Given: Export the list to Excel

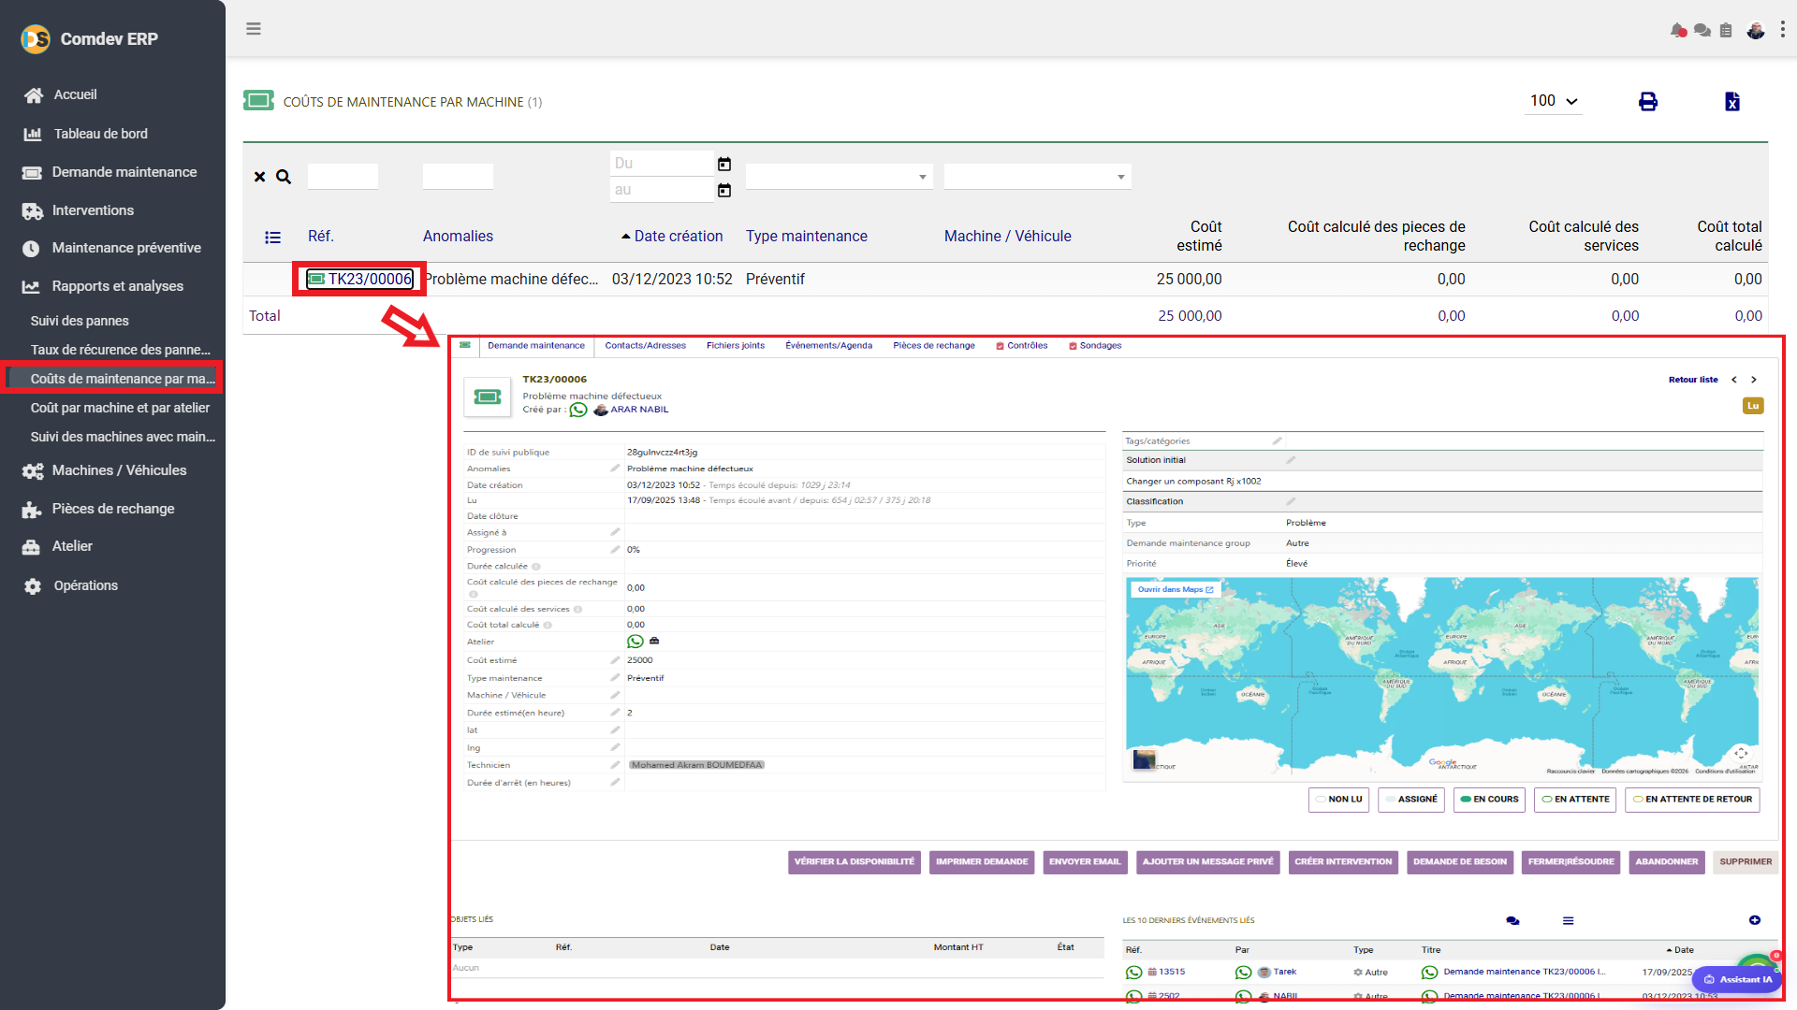Looking at the screenshot, I should pos(1732,101).
